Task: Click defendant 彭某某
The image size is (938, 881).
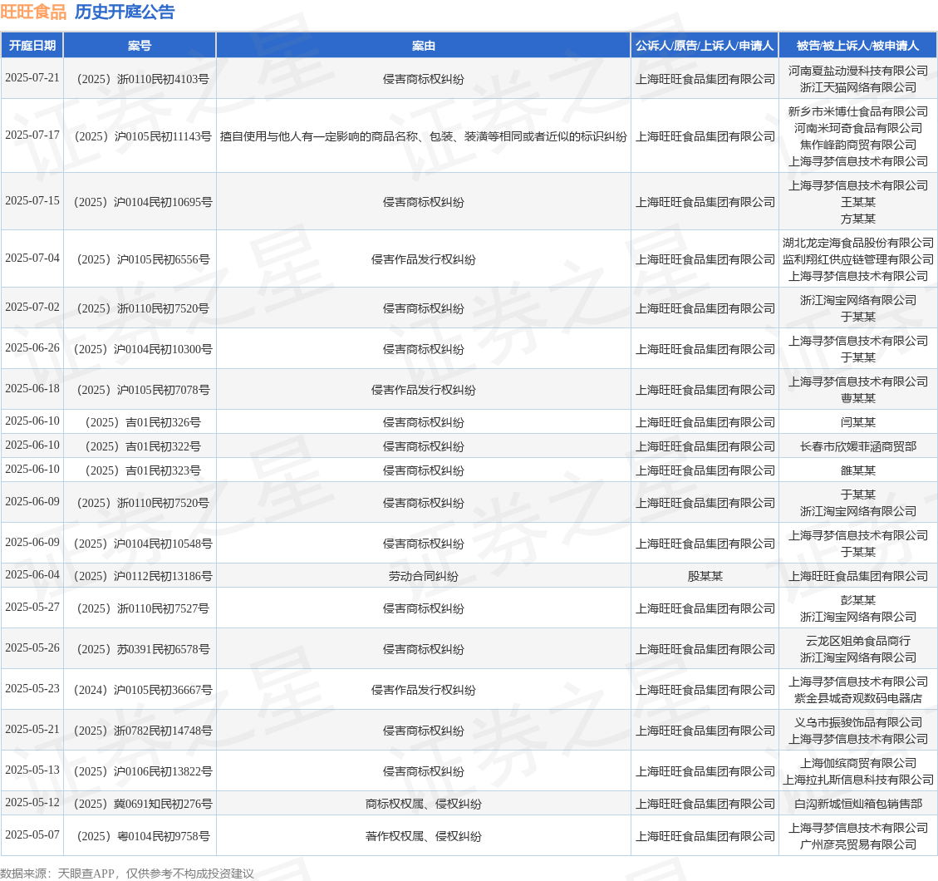Action: click(858, 600)
